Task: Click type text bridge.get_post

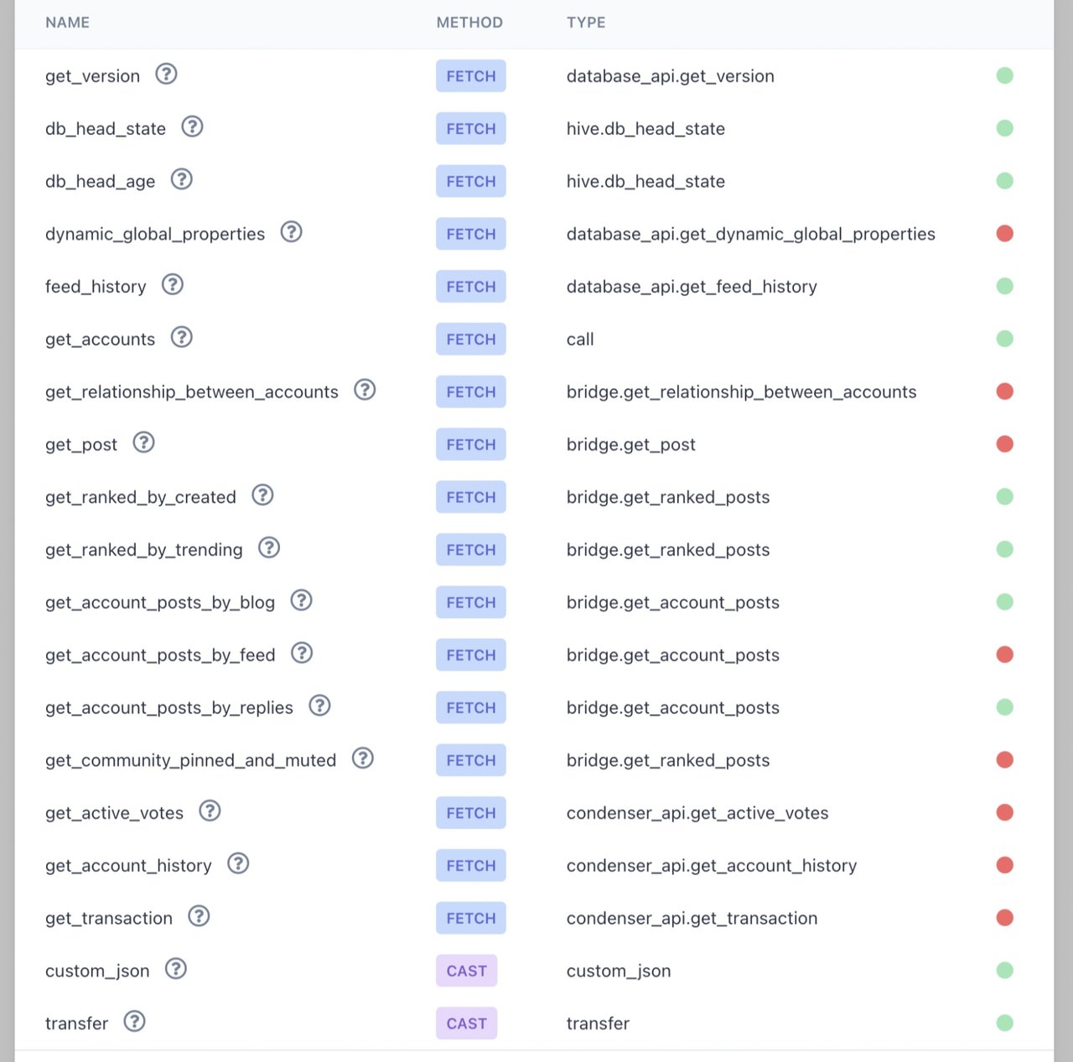Action: [631, 445]
